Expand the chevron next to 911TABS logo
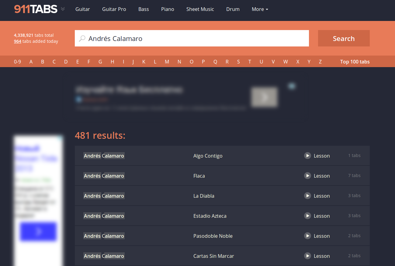 tap(63, 9)
